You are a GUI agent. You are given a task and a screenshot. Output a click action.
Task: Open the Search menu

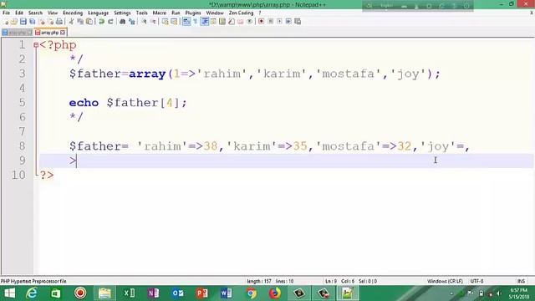[35, 13]
